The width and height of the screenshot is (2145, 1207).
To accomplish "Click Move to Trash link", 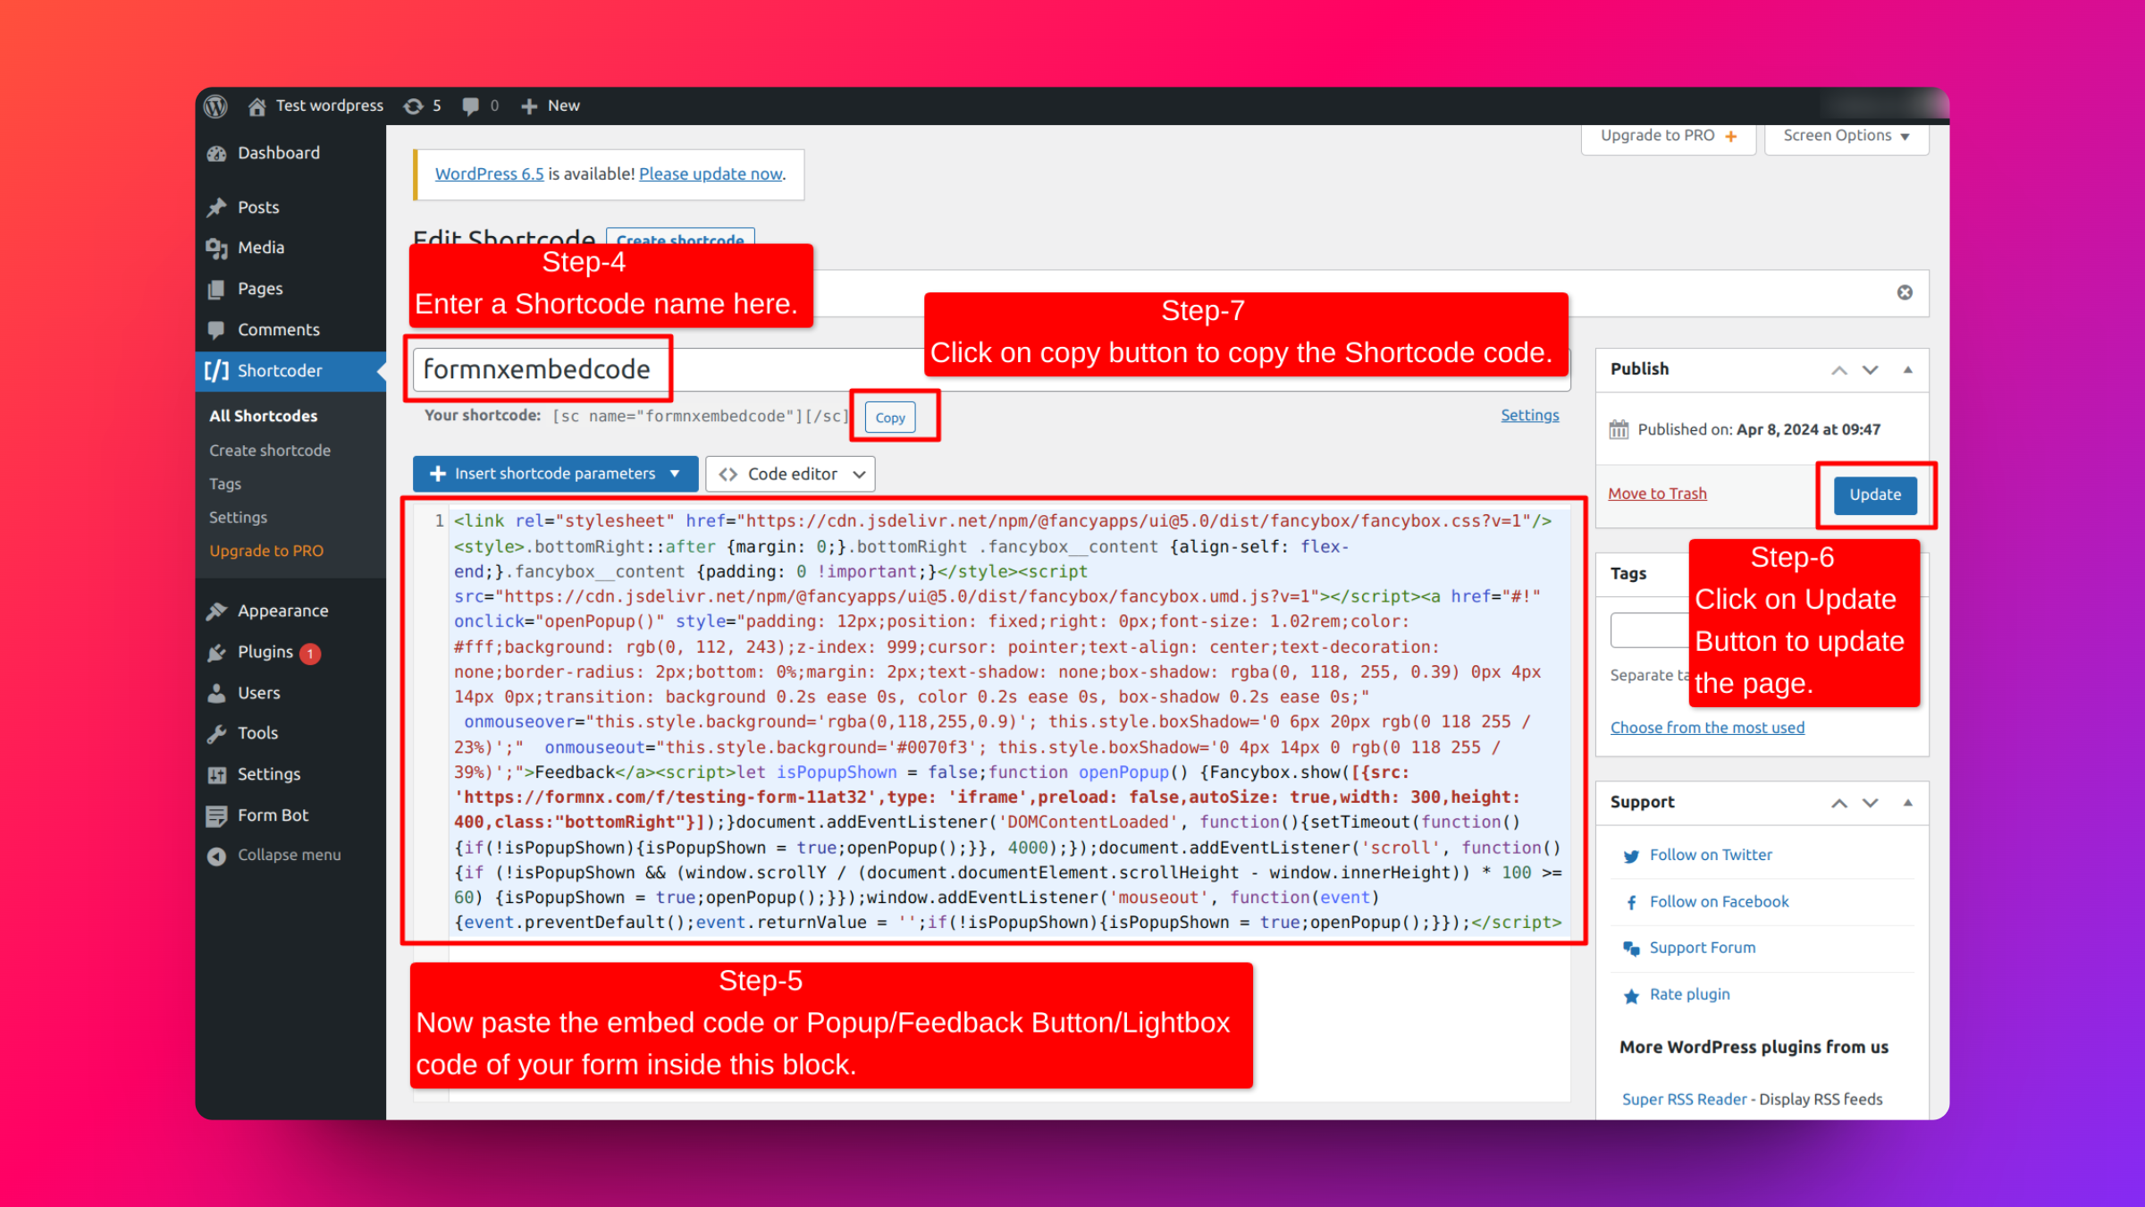I will point(1657,494).
